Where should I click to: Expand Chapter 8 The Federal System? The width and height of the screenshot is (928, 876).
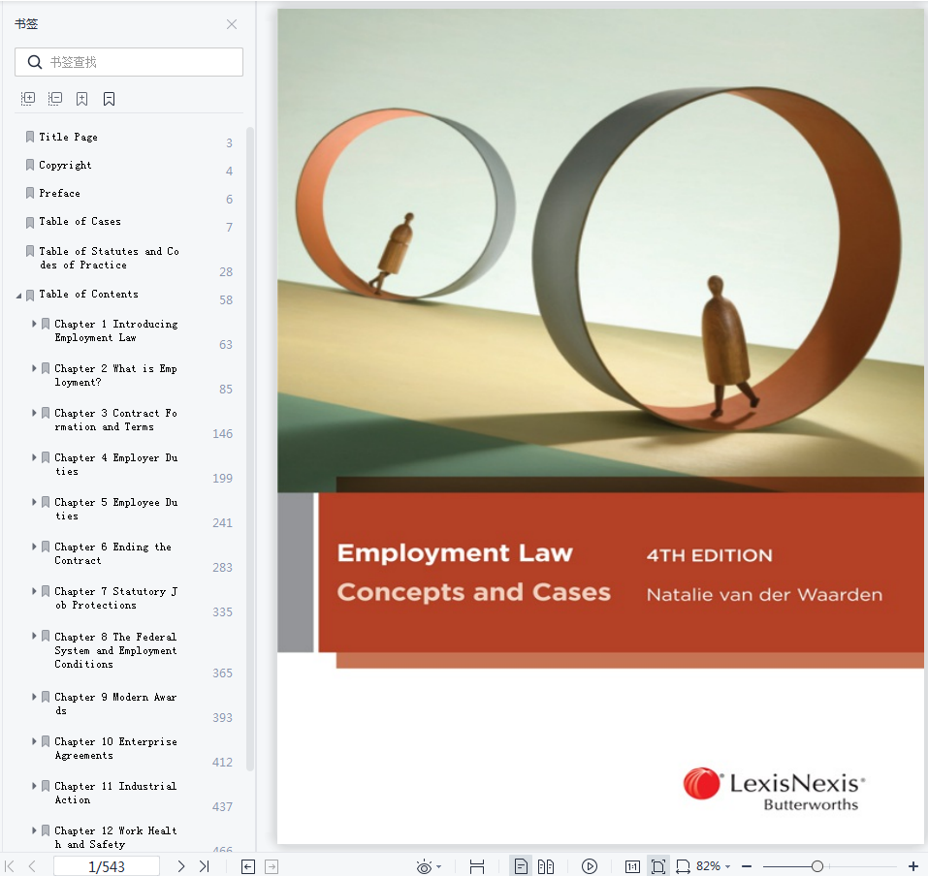[x=34, y=636]
